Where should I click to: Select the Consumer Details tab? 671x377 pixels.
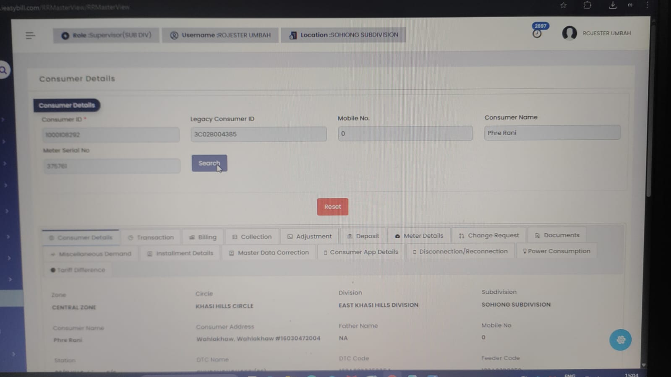click(x=81, y=237)
